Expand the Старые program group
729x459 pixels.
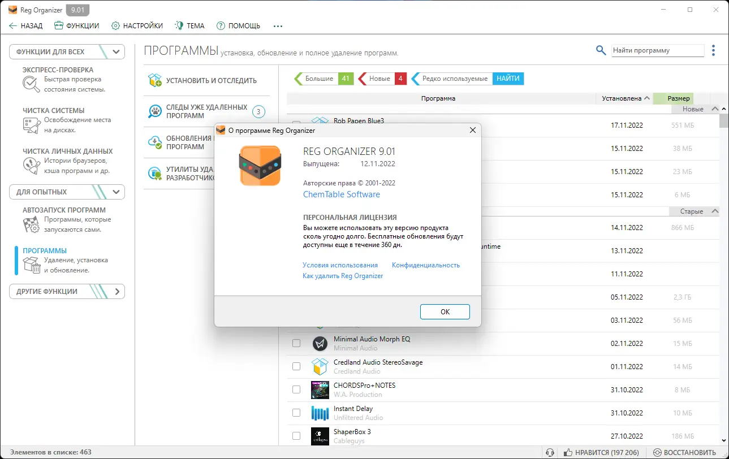pos(714,211)
